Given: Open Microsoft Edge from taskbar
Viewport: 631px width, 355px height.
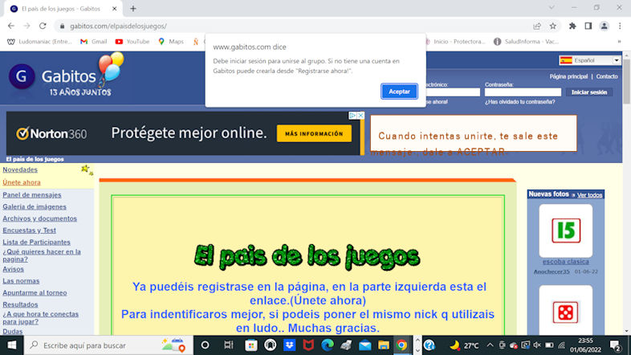Looking at the screenshot, I should [328, 345].
